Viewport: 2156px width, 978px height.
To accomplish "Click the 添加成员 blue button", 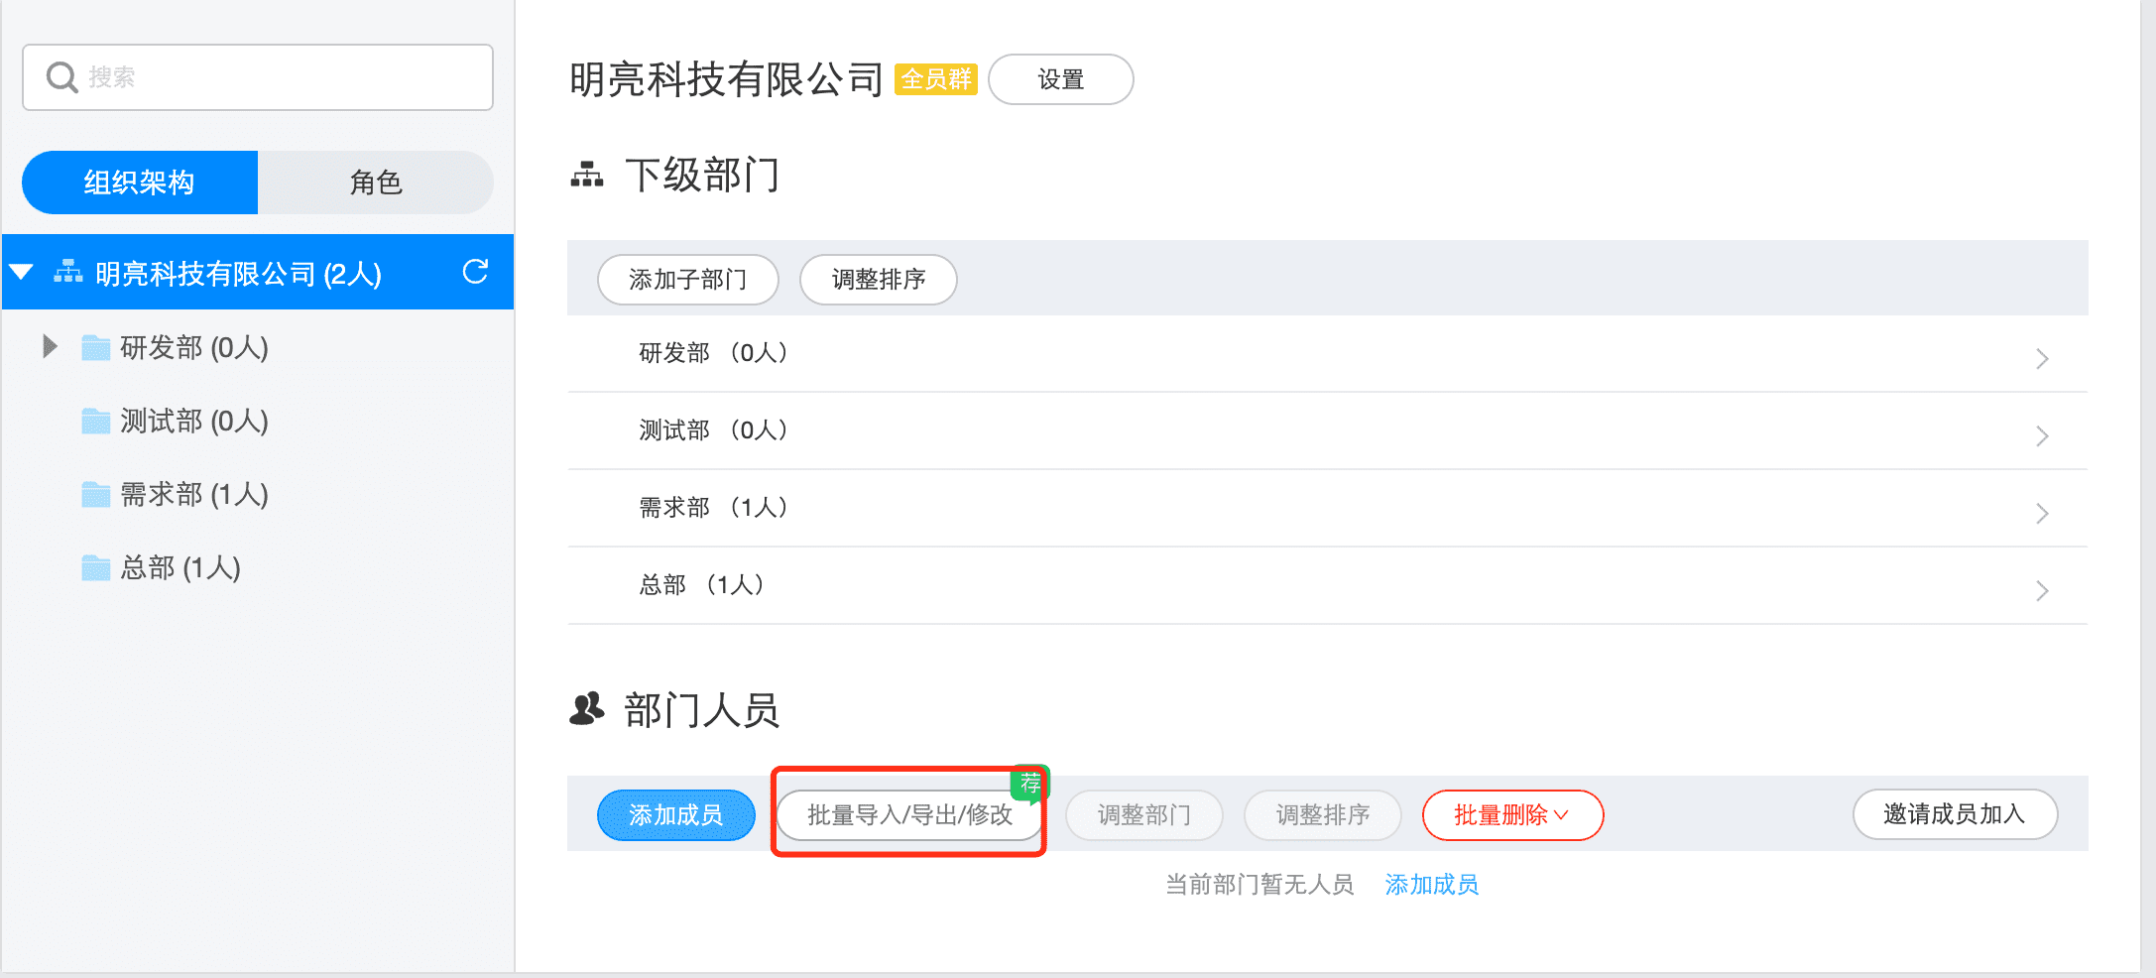I will [675, 815].
